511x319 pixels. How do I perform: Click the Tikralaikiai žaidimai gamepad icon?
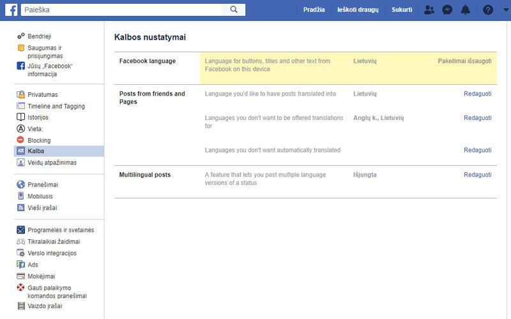(21, 242)
